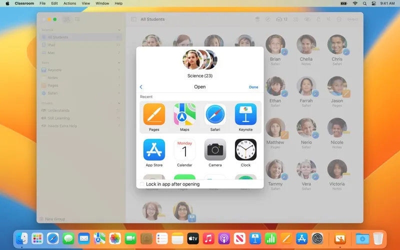Image resolution: width=400 pixels, height=250 pixels.
Task: Open the Classroom menu in the menu bar
Action: (24, 3)
